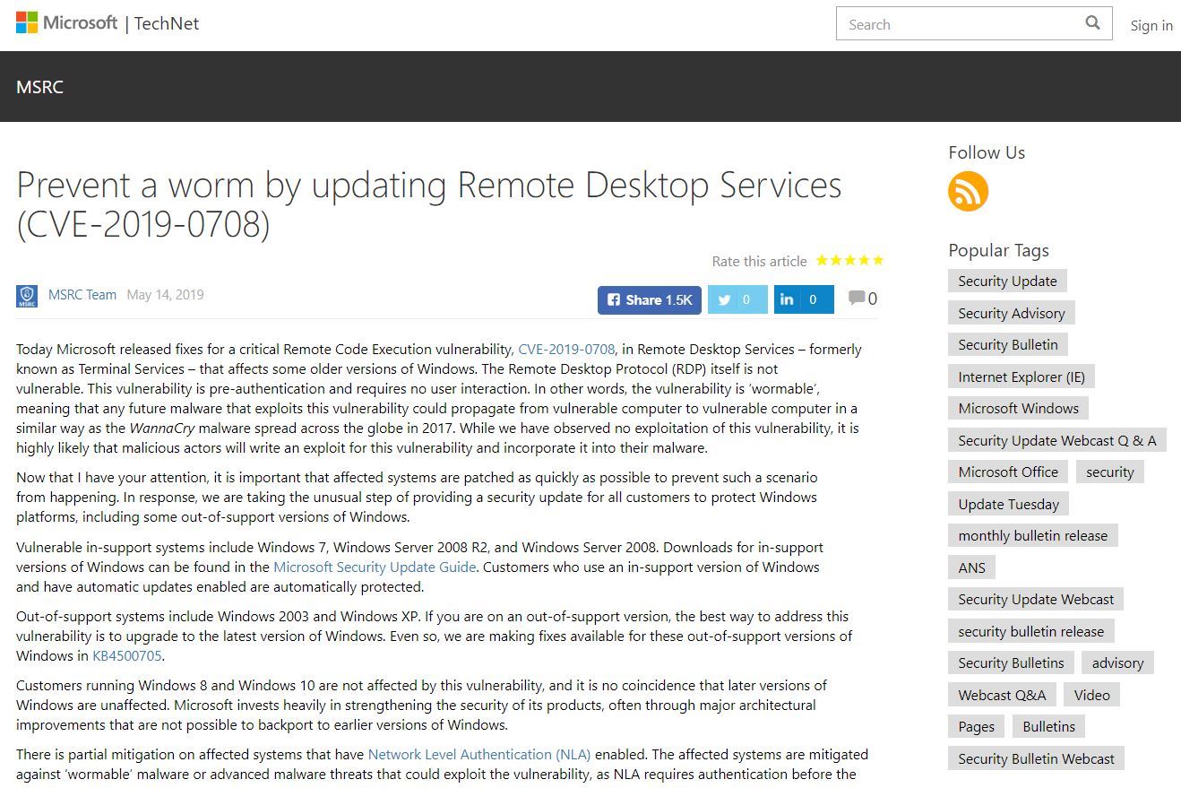Rate article with the third star

coord(849,261)
